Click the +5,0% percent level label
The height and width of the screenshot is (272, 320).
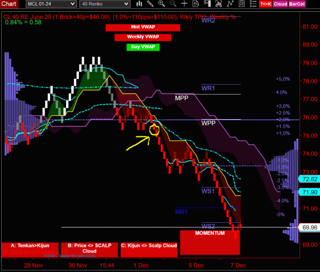click(283, 79)
